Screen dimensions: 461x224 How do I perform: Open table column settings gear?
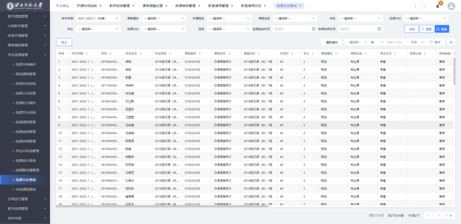pyautogui.click(x=452, y=42)
